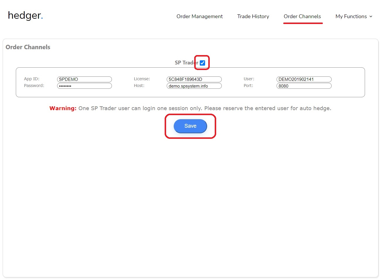The image size is (382, 280).
Task: Click the hedger logo
Action: pos(25,16)
